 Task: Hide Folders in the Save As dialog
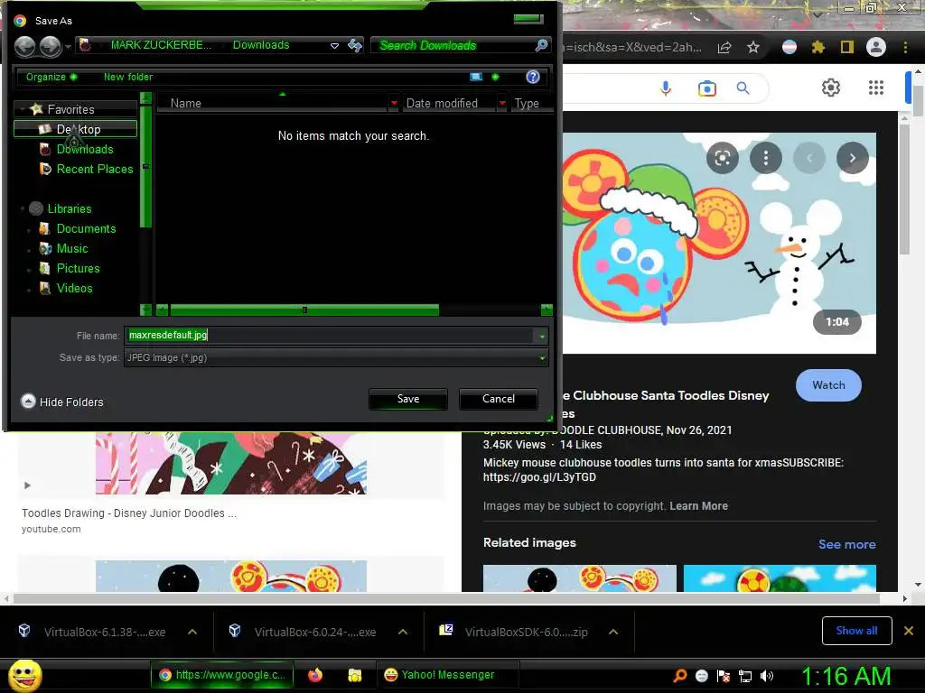62,402
